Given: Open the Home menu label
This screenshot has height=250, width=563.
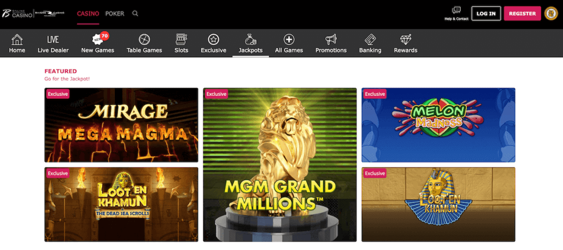Looking at the screenshot, I should click(17, 50).
